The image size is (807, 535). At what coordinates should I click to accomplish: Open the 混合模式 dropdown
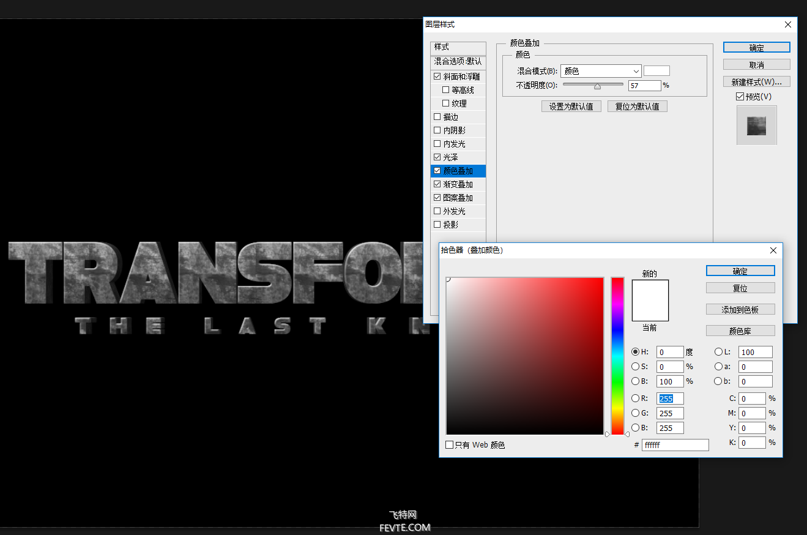601,71
